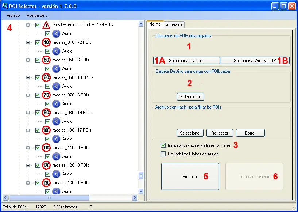Click the 40 speed limit sign icon
Screen dimensions: 298x212
click(46, 42)
